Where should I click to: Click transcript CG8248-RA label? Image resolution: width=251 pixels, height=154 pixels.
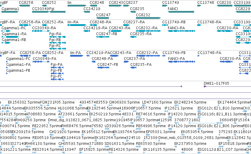click(100, 22)
